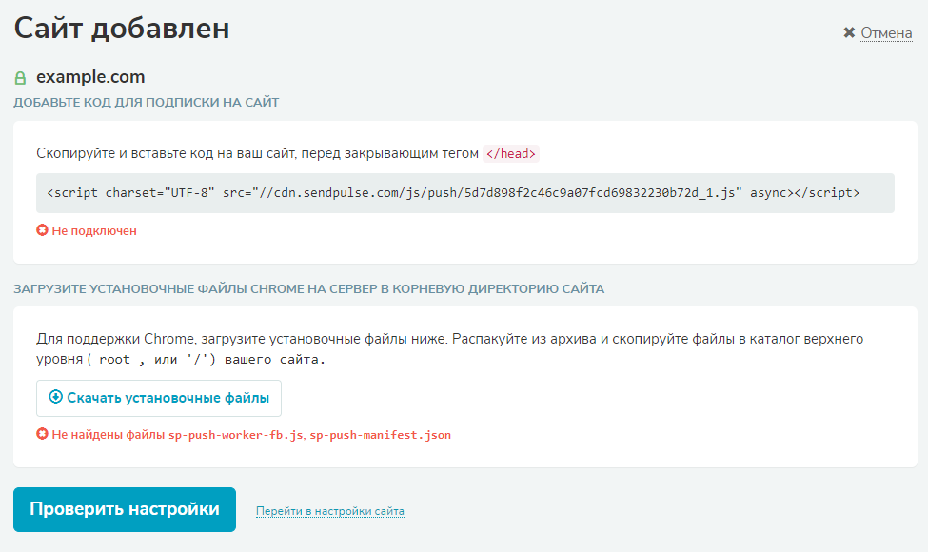Click sp-push-worker-fb.js file name
The width and height of the screenshot is (928, 552).
235,435
